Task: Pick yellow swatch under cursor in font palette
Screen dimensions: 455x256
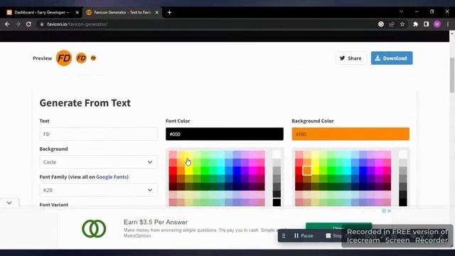Action: [x=188, y=163]
